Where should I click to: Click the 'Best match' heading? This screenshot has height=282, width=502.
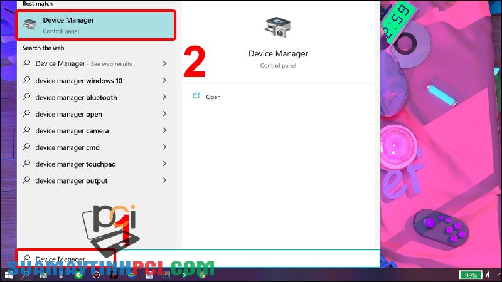click(x=38, y=4)
